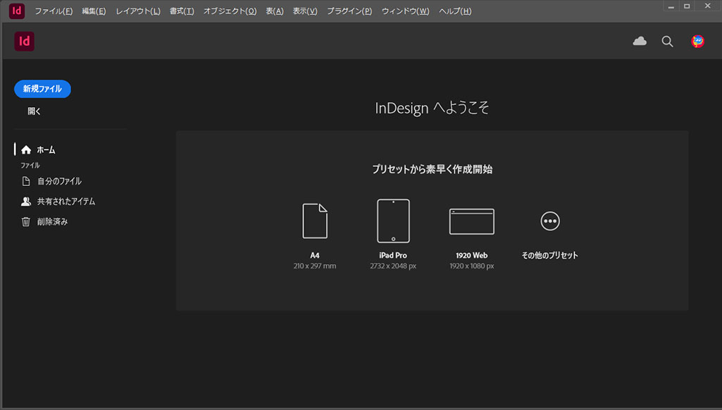This screenshot has width=722, height=410.
Task: Open the ウィンドウ(W) menu
Action: pos(406,11)
